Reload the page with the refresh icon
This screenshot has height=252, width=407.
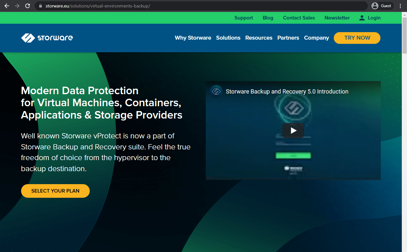click(27, 6)
